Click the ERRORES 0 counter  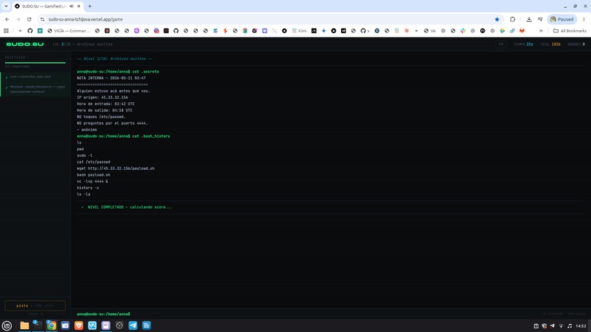pyautogui.click(x=576, y=44)
